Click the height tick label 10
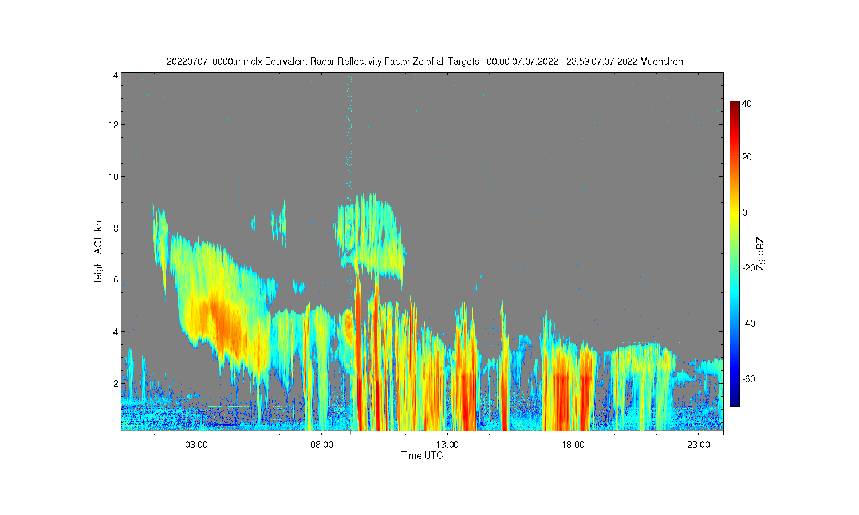The image size is (859, 515). pos(113,176)
